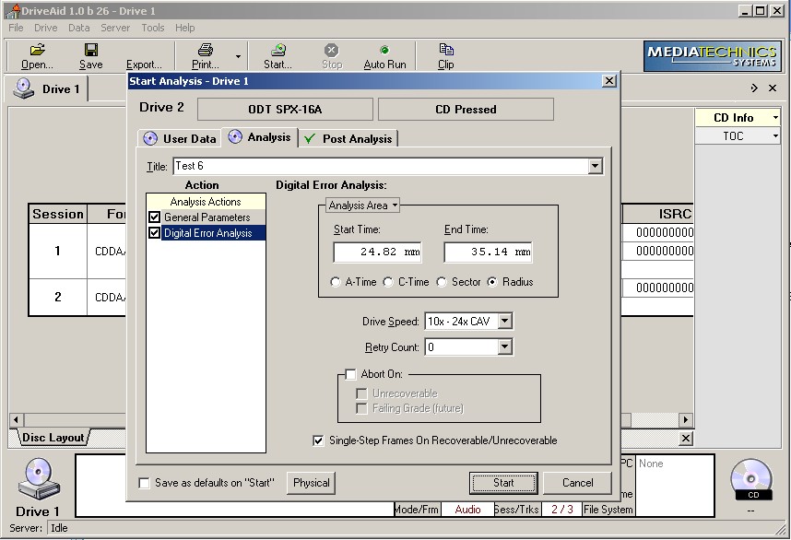Expand the Retry Count dropdown
791x540 pixels.
coord(504,347)
